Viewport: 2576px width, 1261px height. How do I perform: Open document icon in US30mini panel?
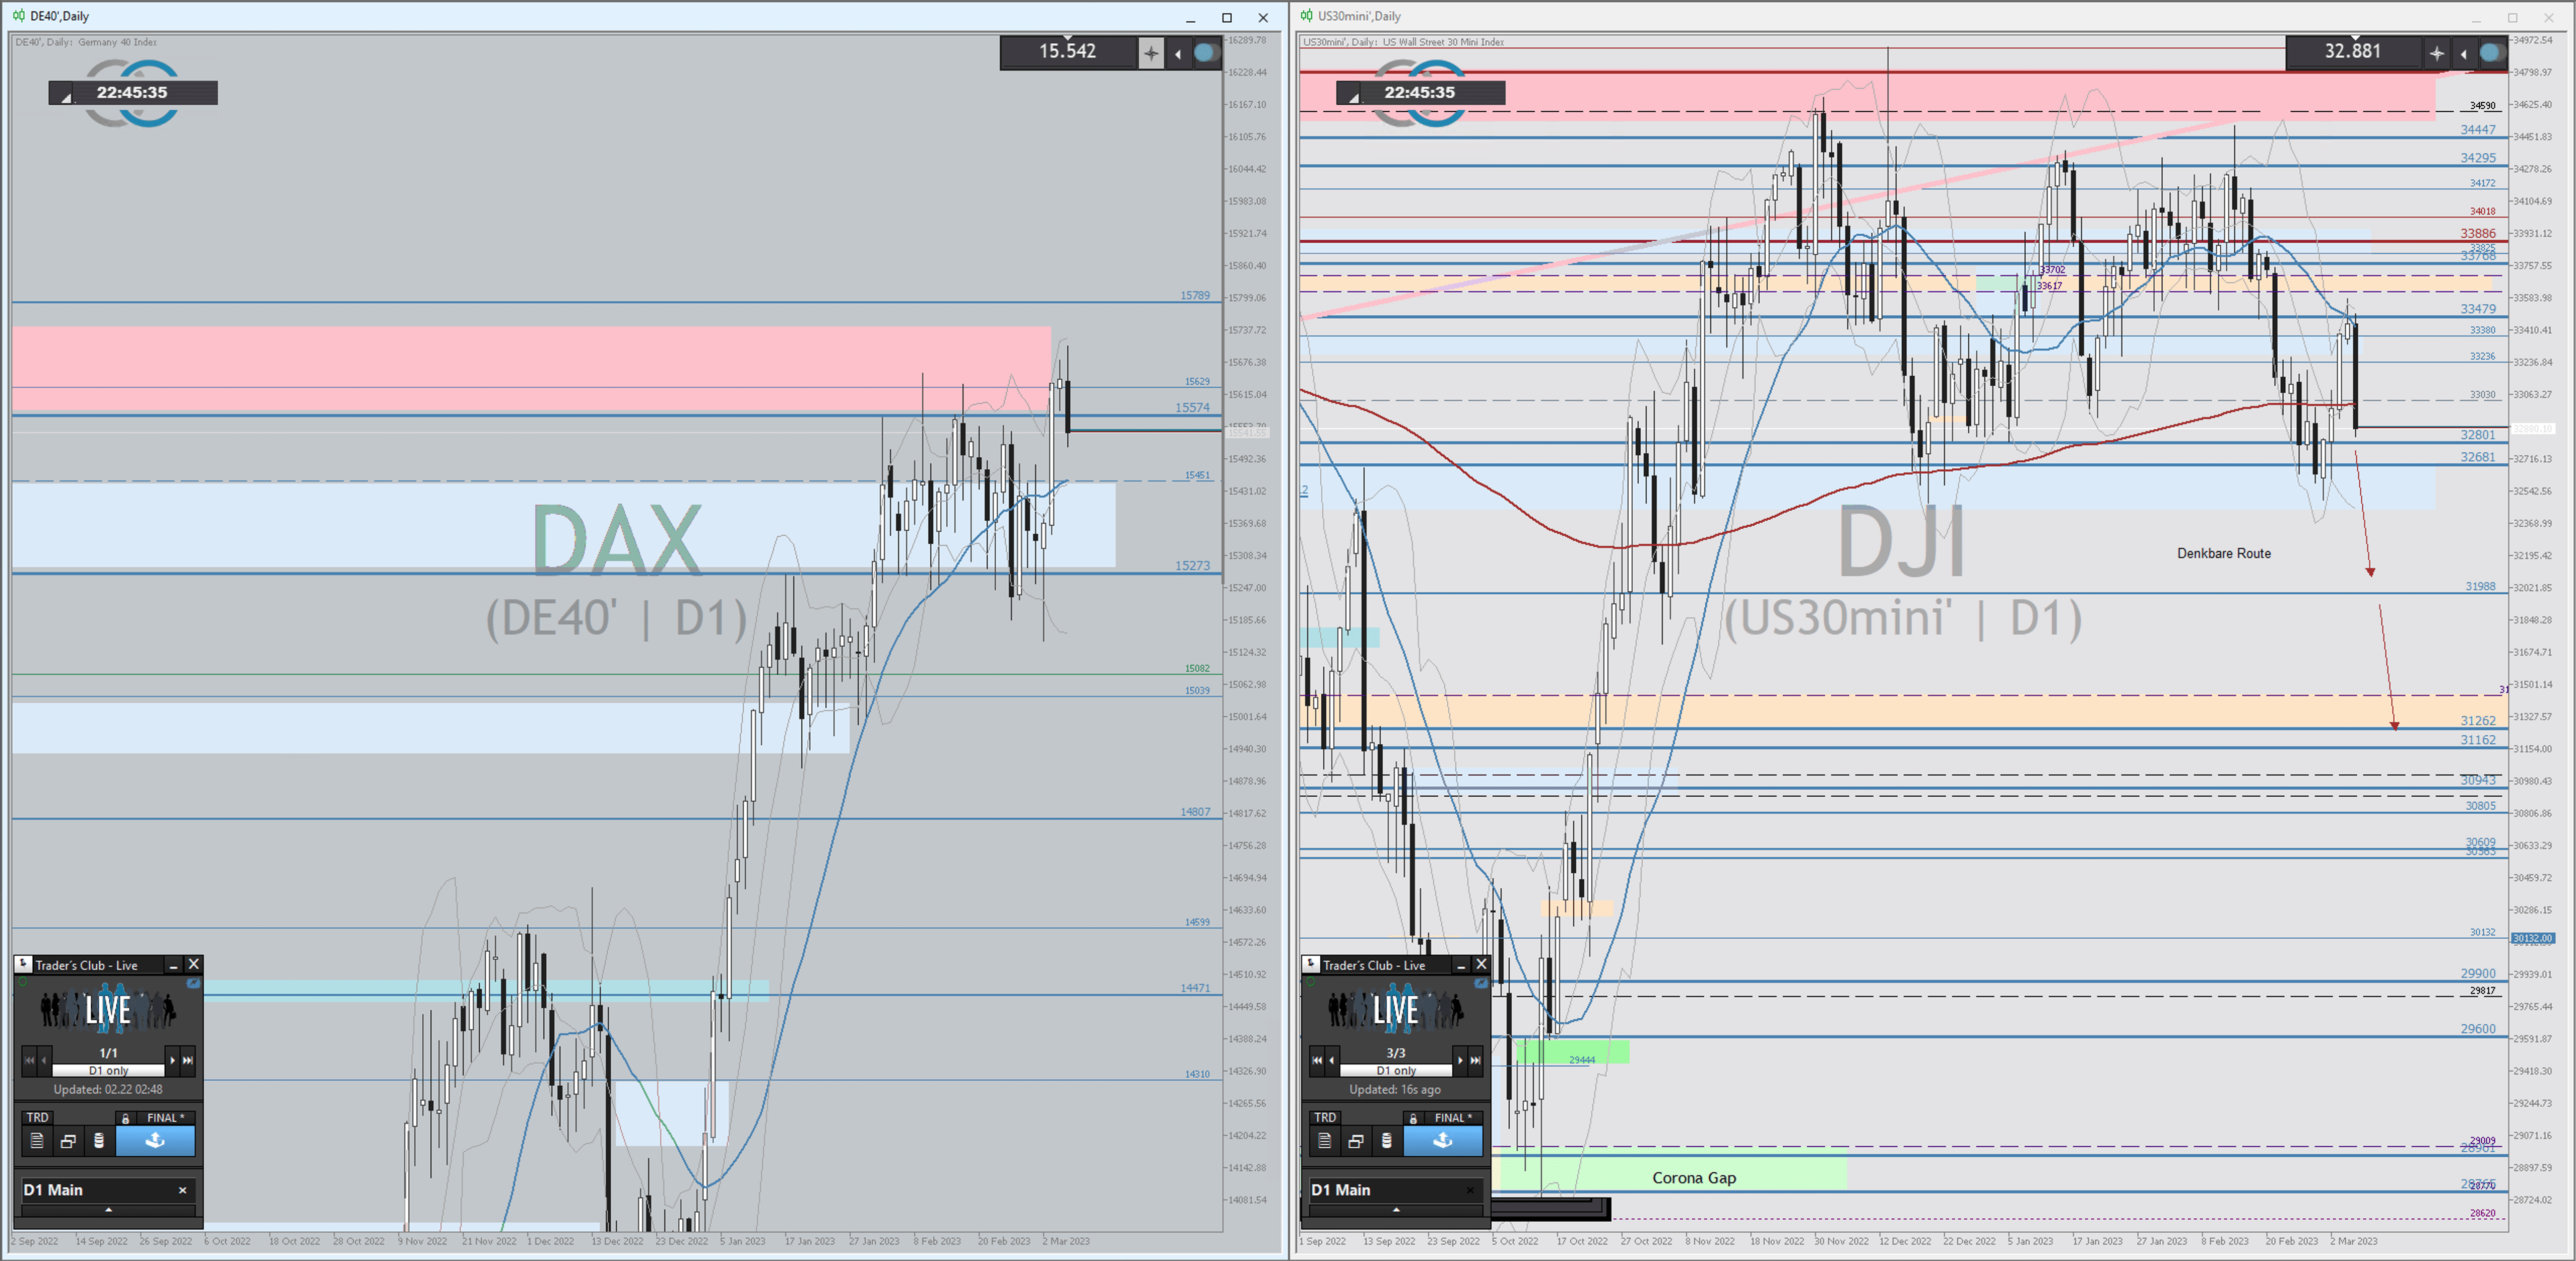[x=1325, y=1140]
